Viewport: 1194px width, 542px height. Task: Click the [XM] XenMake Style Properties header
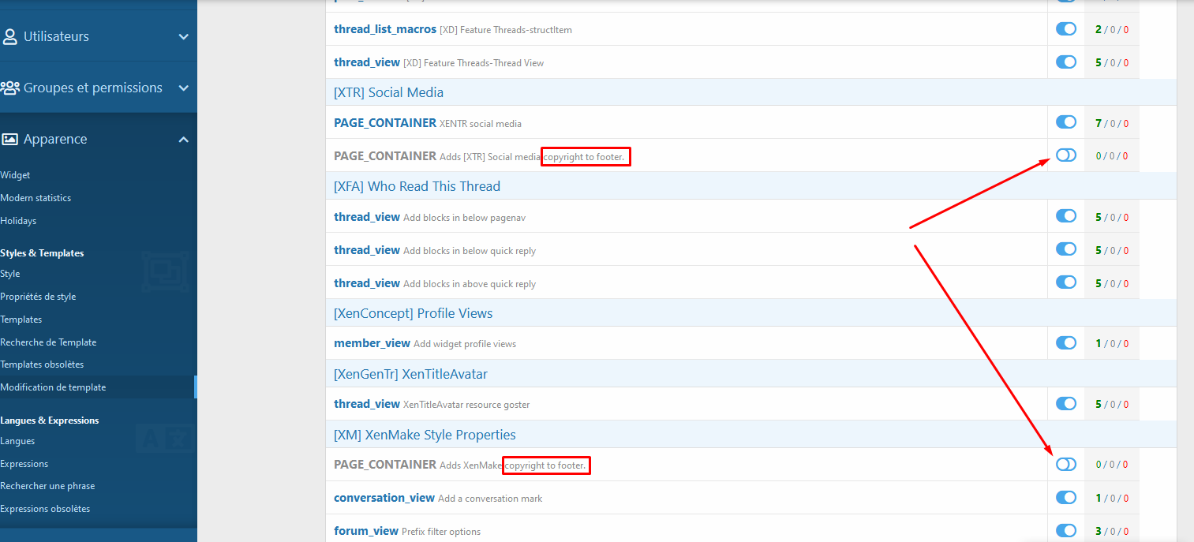tap(425, 435)
